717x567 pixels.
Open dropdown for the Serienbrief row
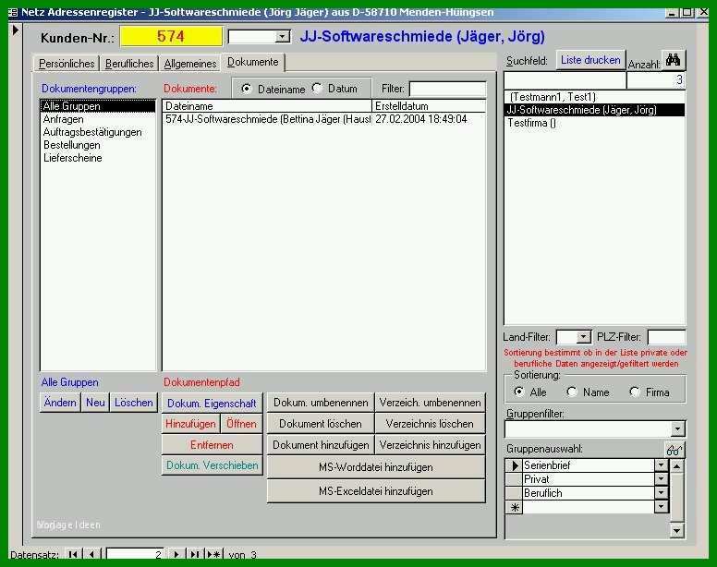pos(661,465)
